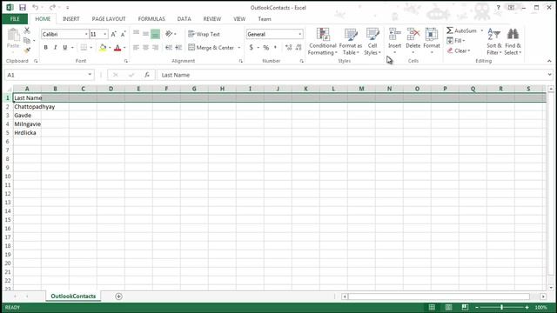Screen dimensions: 557x313
Task: Open the font size dropdown
Action: (105, 34)
